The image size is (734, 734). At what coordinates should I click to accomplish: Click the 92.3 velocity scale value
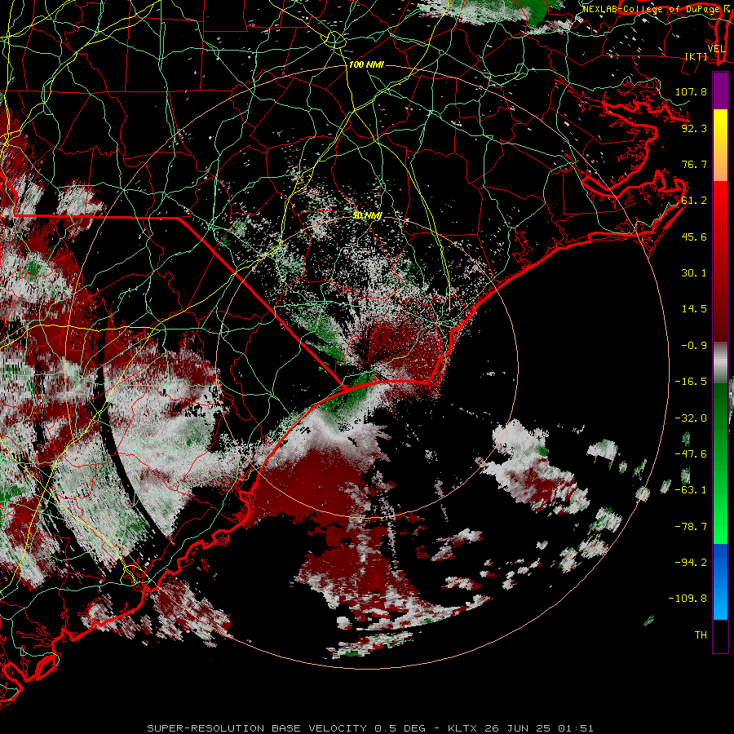point(694,128)
